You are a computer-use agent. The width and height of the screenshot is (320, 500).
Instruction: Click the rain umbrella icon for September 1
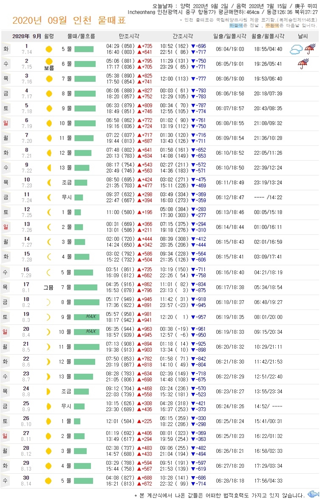coord(310,49)
